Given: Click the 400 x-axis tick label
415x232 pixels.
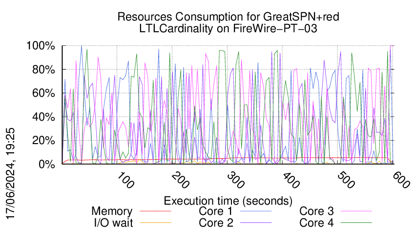Looking at the screenshot, I should 291,180.
